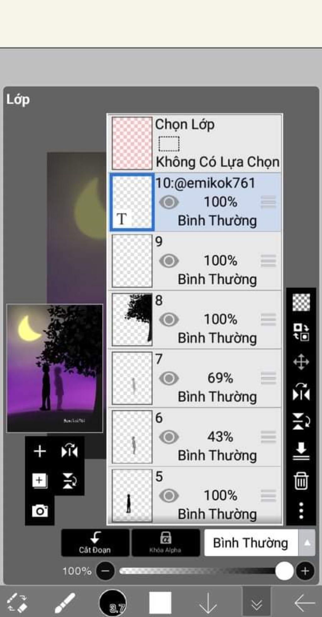Tap the camera icon to import a photo
The height and width of the screenshot is (617, 322).
(x=40, y=511)
